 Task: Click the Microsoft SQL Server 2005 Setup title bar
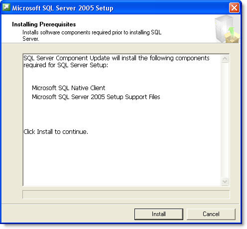[116, 8]
